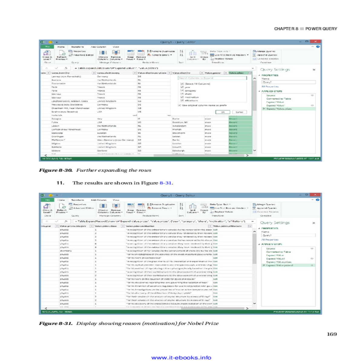Switch to View tab in upper figure
363x363 pixels.
pyautogui.click(x=116, y=47)
